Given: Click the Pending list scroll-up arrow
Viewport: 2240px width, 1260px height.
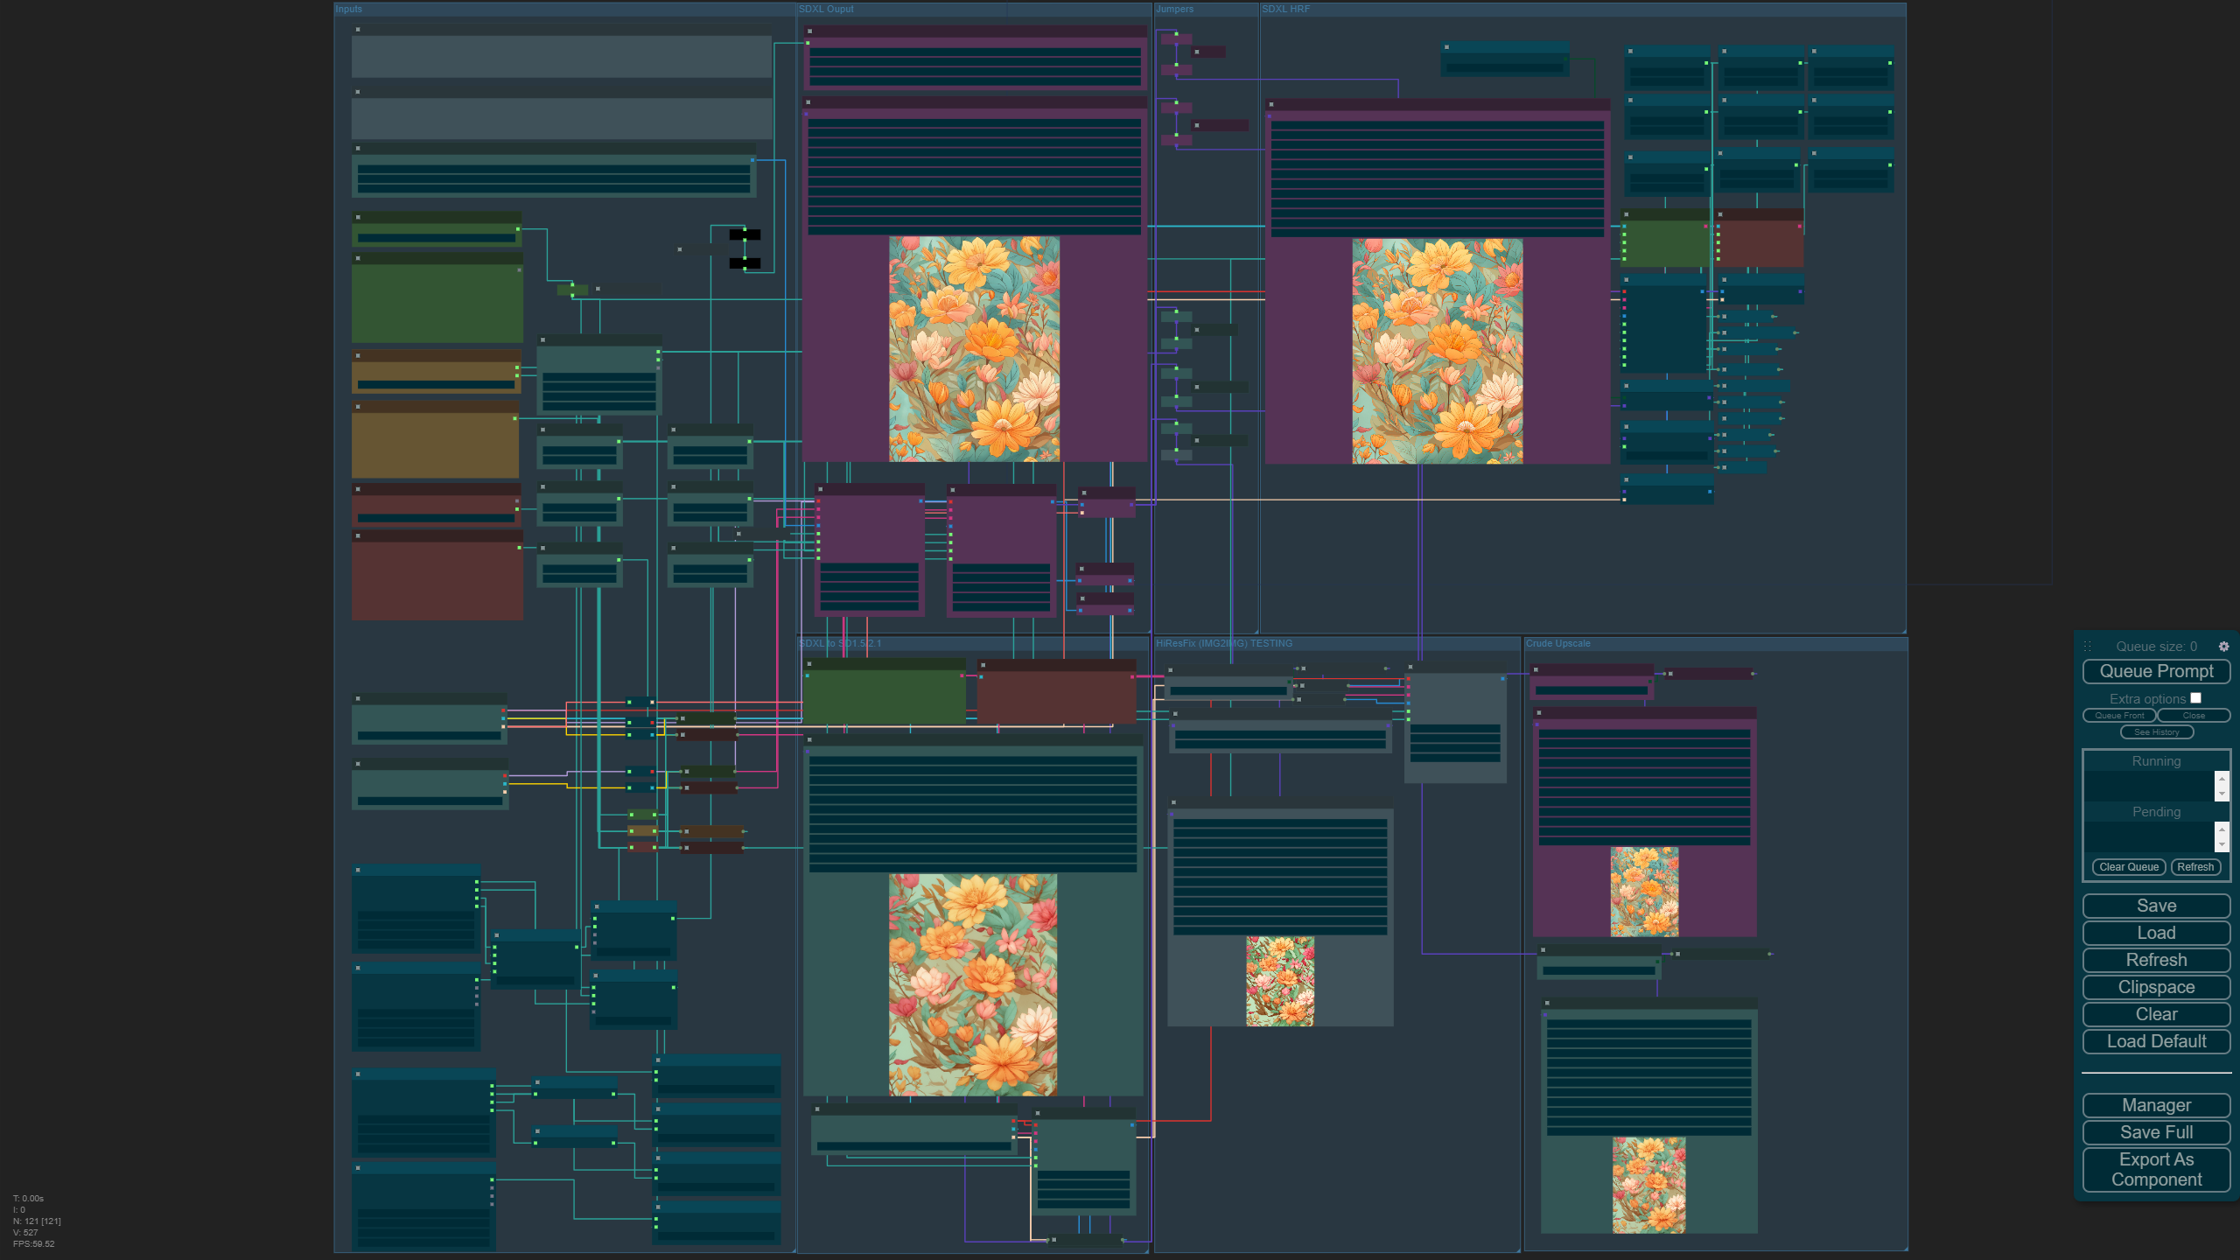Looking at the screenshot, I should pos(2221,829).
